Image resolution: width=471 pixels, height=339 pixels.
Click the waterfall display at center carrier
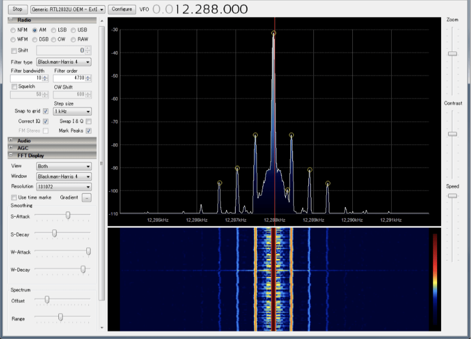[273, 279]
